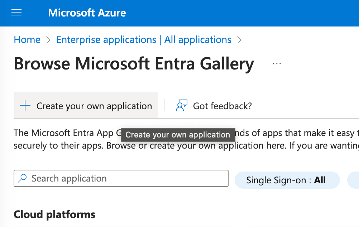Click the vertical divider before Got feedback
This screenshot has height=227, width=359.
coord(164,106)
